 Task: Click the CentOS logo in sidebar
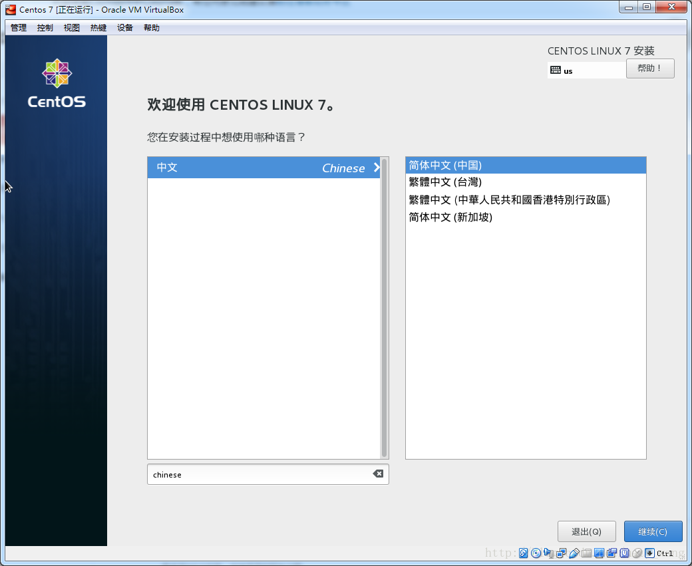(x=57, y=83)
